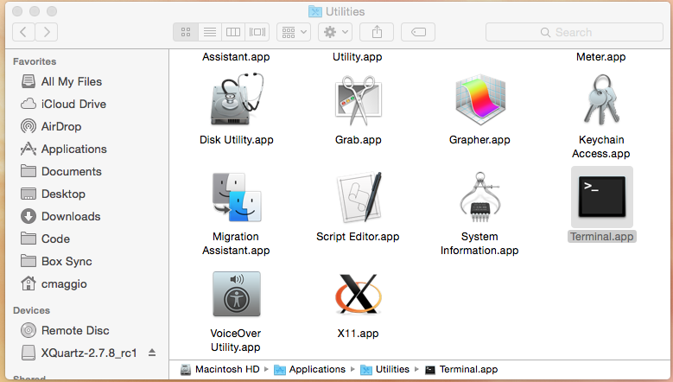Click Utilities in path bar
This screenshot has width=673, height=382.
click(385, 370)
